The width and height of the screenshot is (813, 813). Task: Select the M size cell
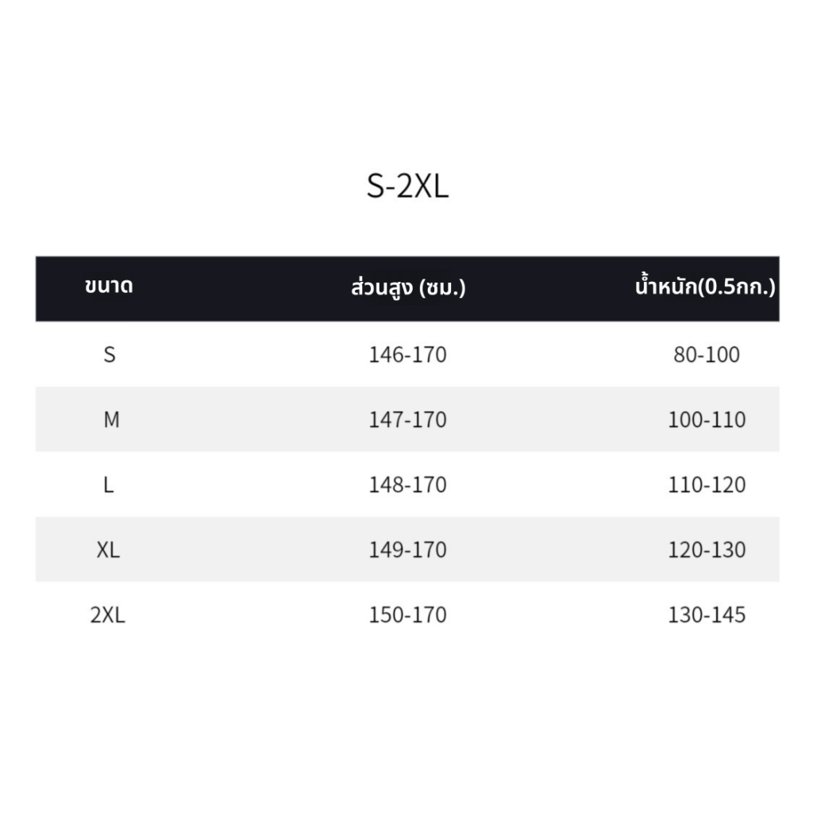click(x=111, y=419)
